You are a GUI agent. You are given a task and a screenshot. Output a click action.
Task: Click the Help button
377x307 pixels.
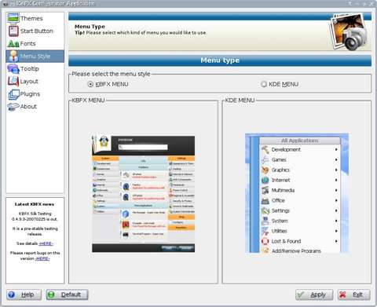[24, 294]
